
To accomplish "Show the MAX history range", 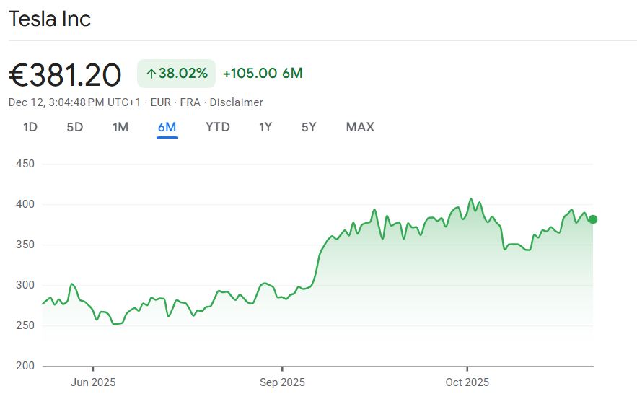I will 360,128.
